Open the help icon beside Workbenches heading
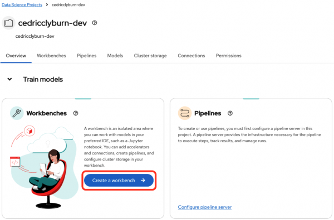This screenshot has height=220, width=334. tap(76, 113)
